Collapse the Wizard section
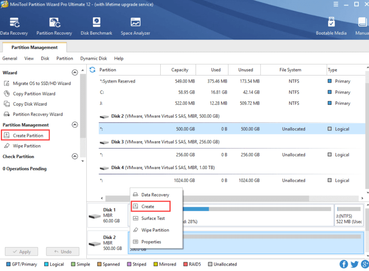 click(x=75, y=72)
